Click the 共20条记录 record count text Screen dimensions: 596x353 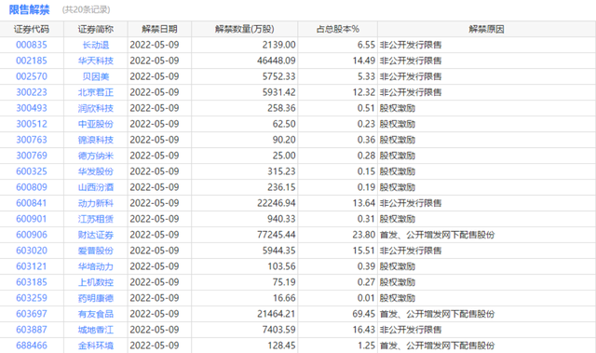click(87, 10)
